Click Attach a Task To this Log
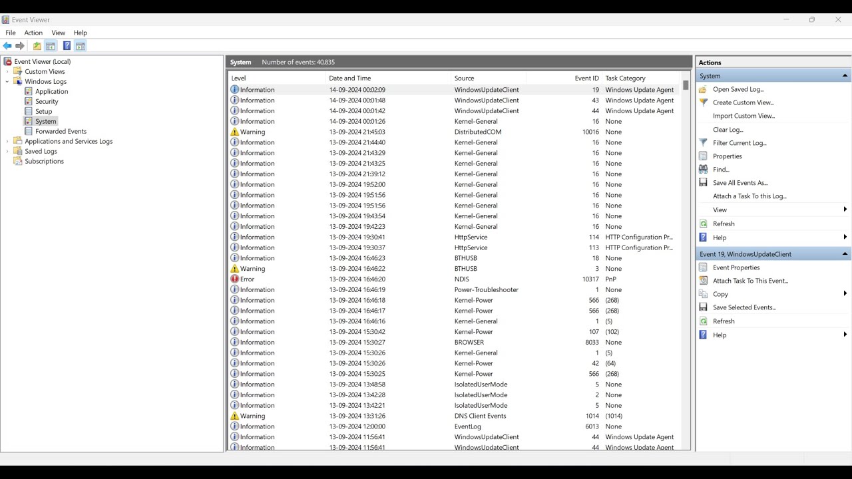The width and height of the screenshot is (852, 479). [x=749, y=196]
